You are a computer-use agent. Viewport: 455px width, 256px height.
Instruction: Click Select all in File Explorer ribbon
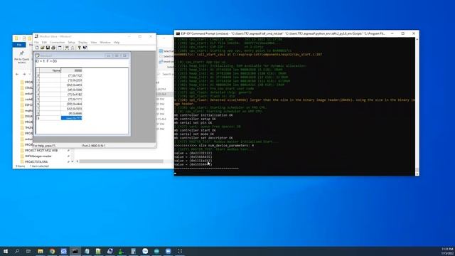tap(166, 51)
